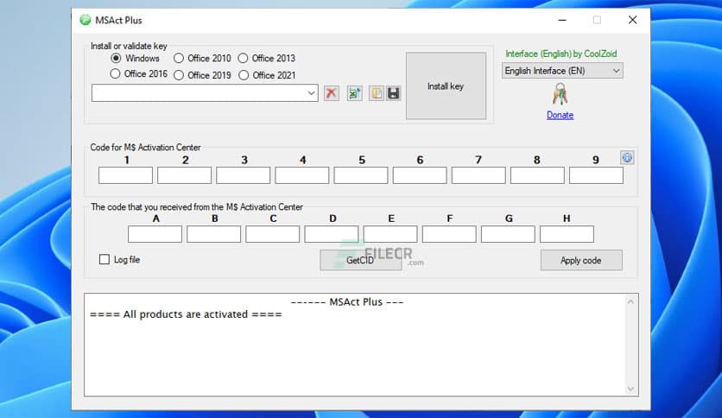Viewport: 722px width, 418px height.
Task: Click the 'Interface (English) by CoolZoid' text
Action: [x=560, y=54]
